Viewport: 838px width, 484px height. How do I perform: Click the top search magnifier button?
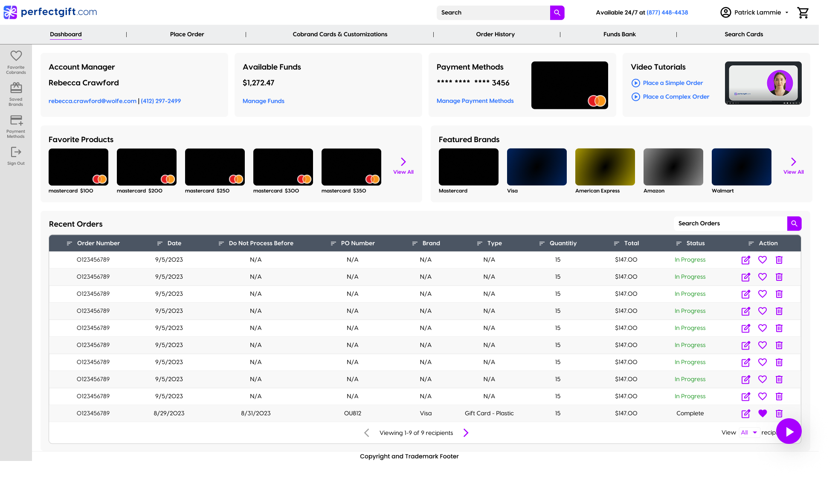tap(557, 13)
